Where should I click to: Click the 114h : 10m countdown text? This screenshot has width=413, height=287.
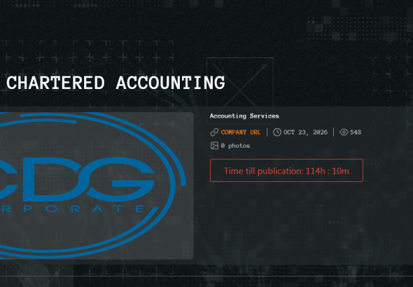pos(328,171)
